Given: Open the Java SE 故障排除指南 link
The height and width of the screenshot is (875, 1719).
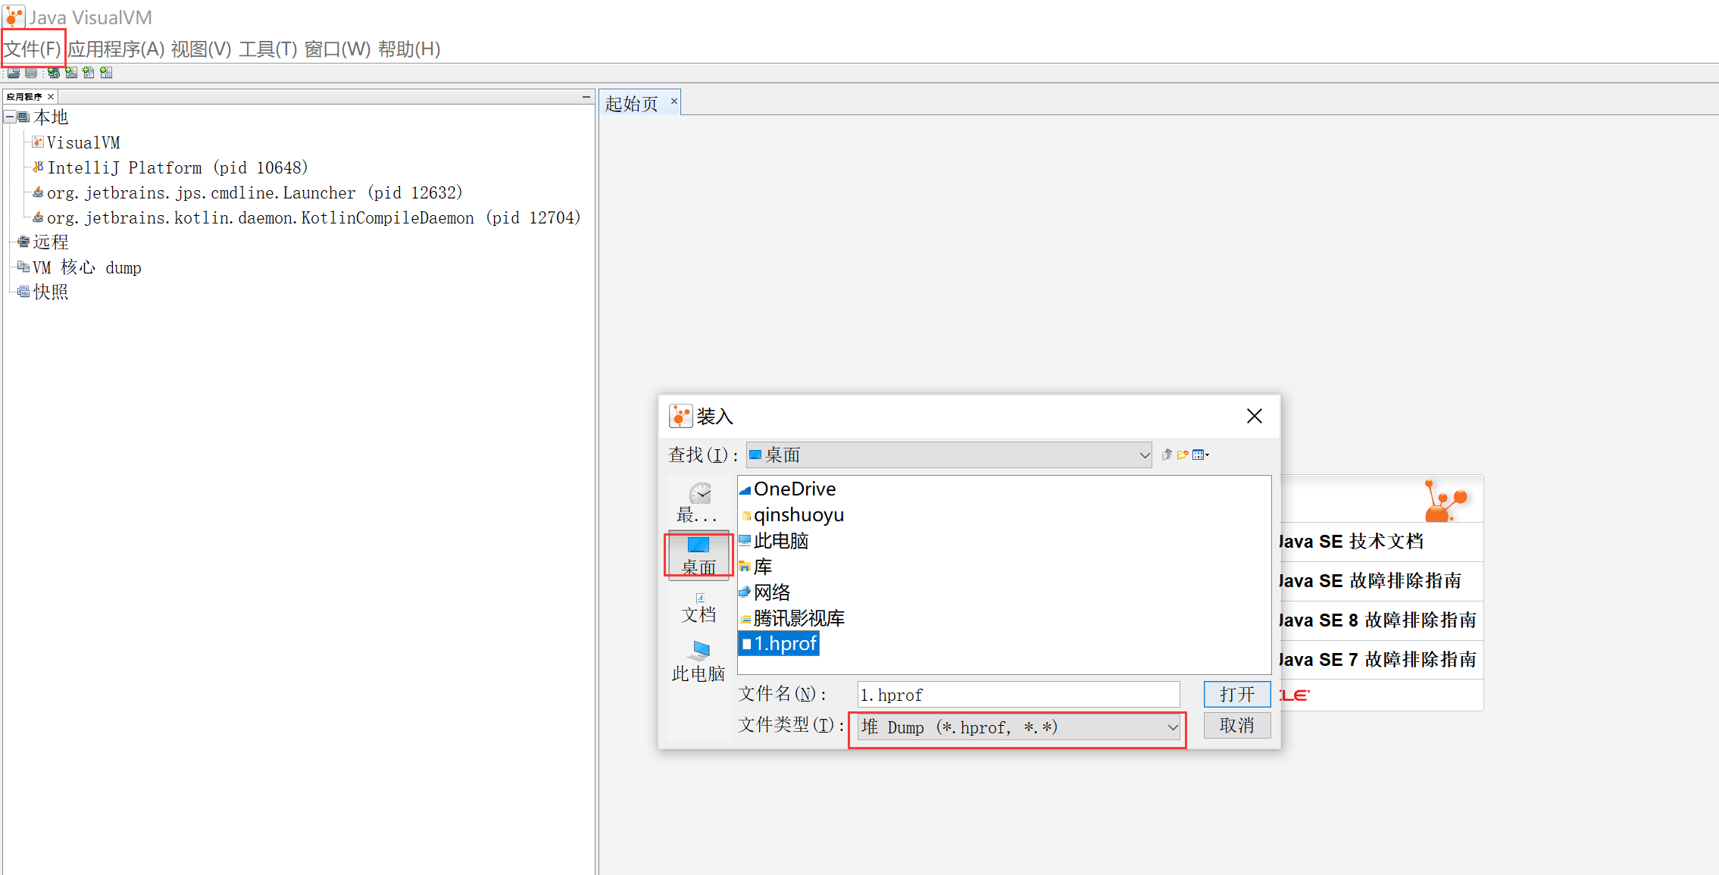Looking at the screenshot, I should tap(1371, 581).
